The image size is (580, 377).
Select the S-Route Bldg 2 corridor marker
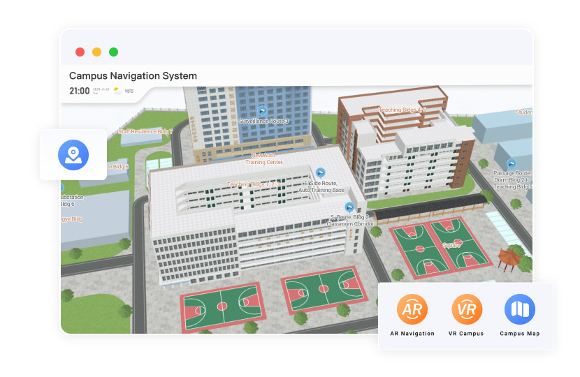[349, 207]
